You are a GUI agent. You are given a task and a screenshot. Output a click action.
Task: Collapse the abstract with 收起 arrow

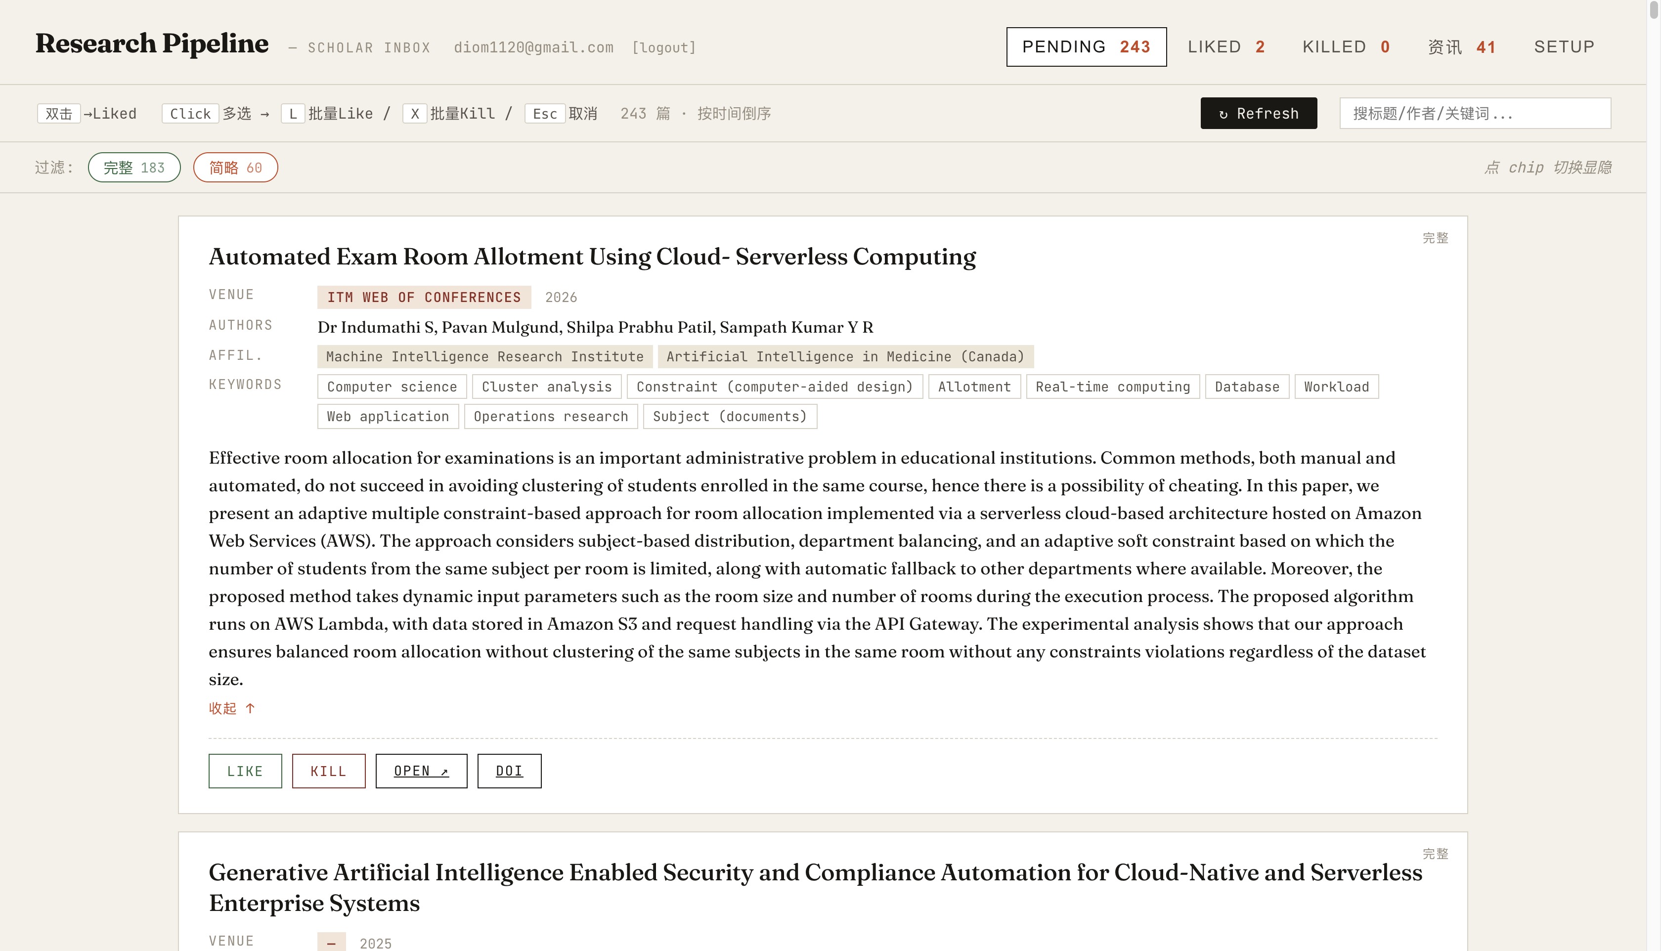click(x=232, y=708)
